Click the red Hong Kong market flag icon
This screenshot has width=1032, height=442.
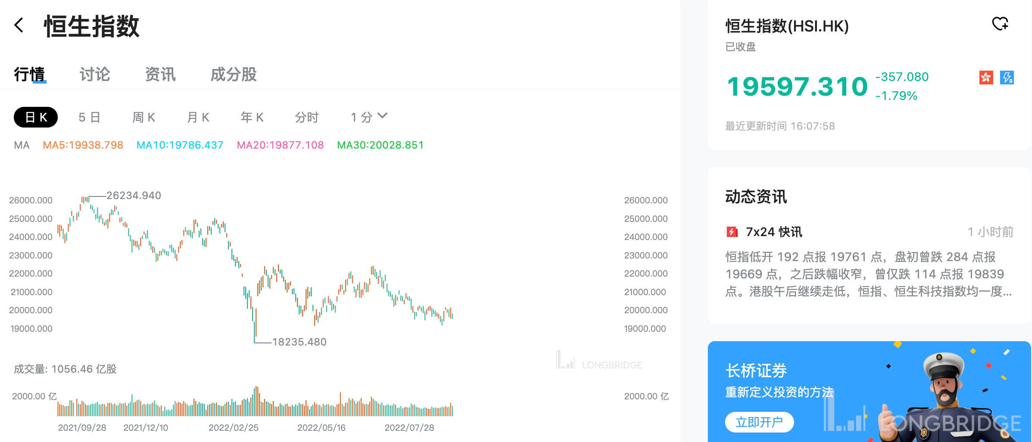pyautogui.click(x=986, y=77)
